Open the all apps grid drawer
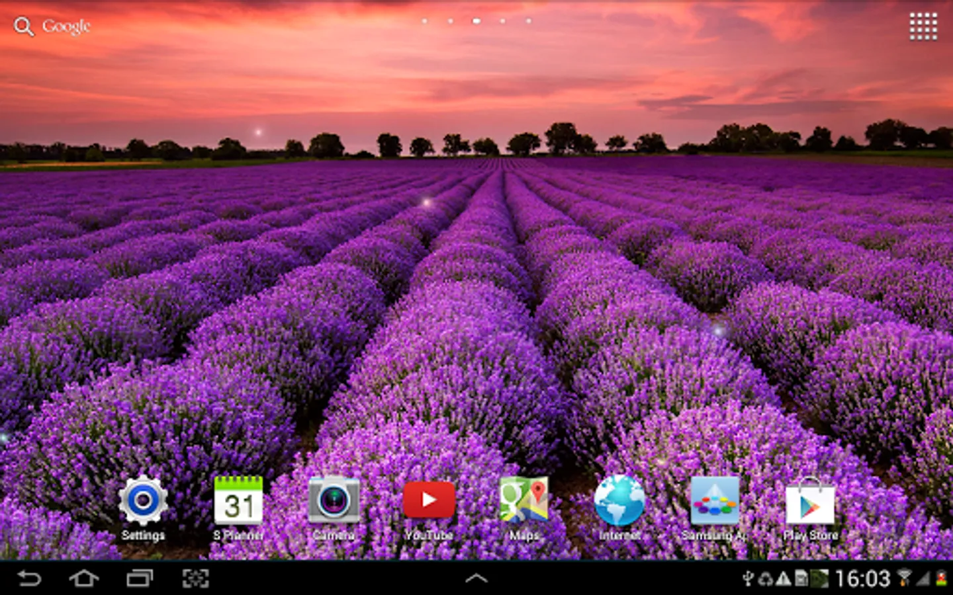 tap(923, 26)
